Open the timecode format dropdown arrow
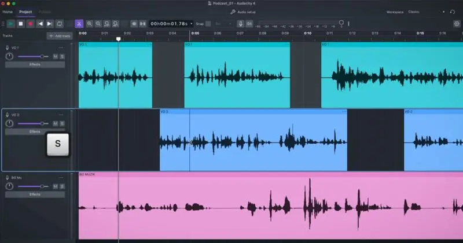 tap(192, 24)
